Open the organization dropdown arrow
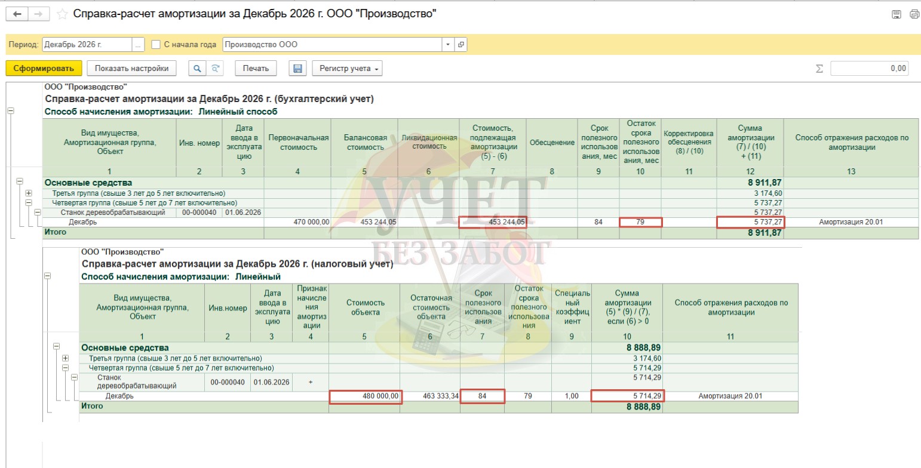 (x=449, y=44)
